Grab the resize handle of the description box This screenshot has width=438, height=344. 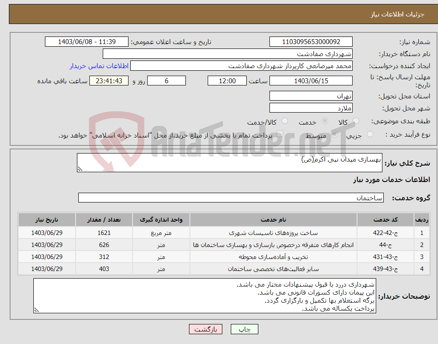tap(80, 169)
